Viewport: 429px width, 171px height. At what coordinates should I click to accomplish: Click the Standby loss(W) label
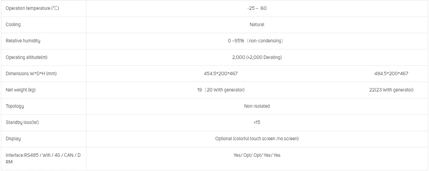(x=22, y=122)
